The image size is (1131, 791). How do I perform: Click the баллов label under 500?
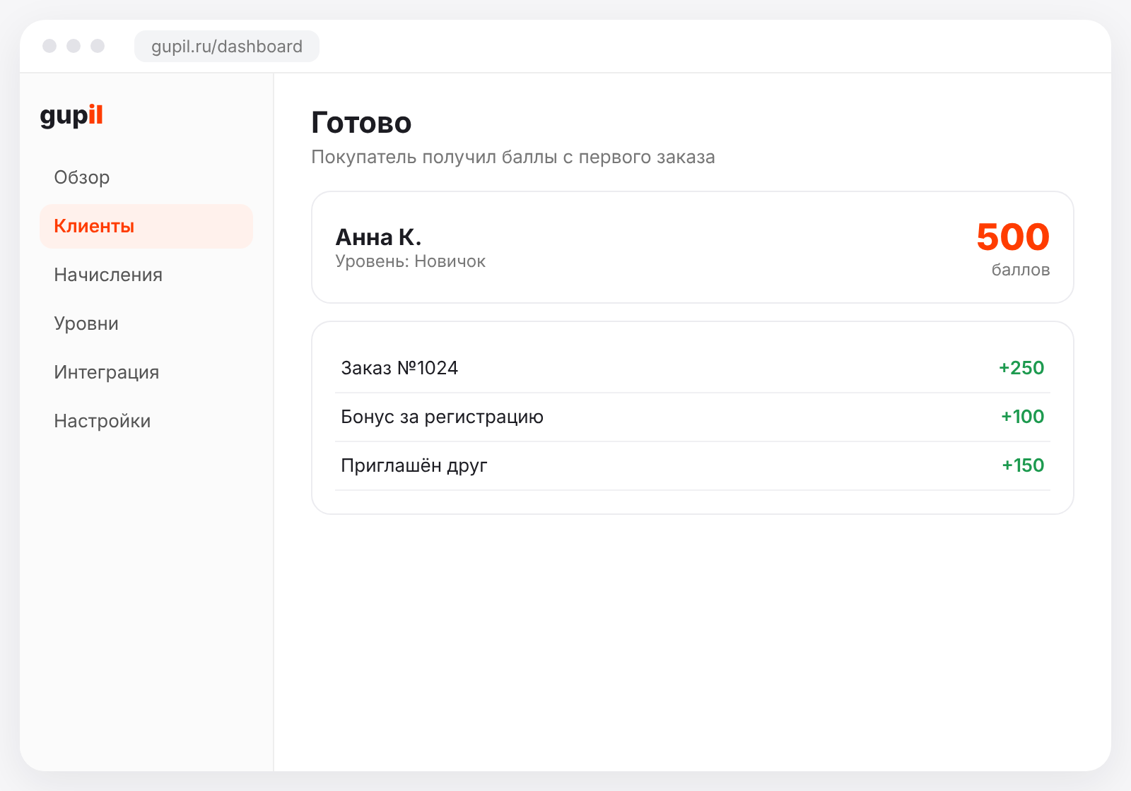pyautogui.click(x=1021, y=270)
